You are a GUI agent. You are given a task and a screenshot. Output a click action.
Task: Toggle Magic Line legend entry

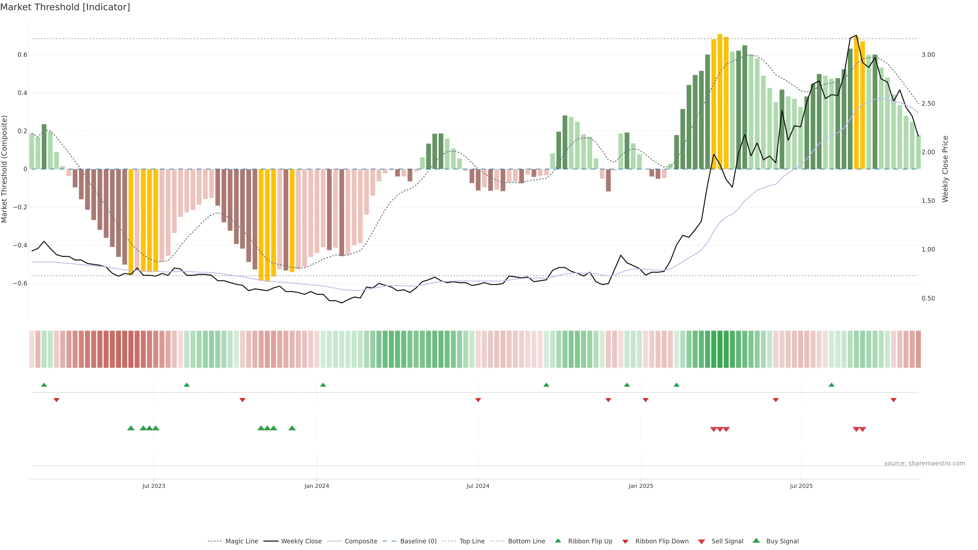tap(241, 541)
